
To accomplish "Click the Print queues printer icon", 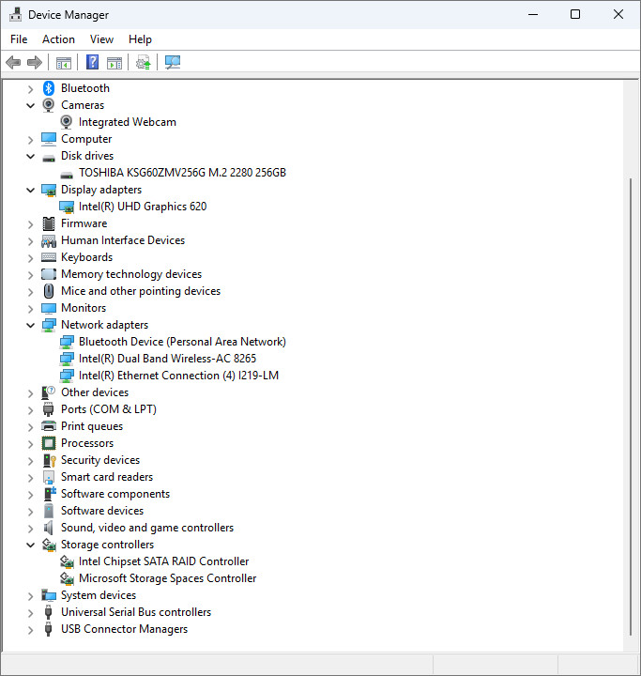I will click(x=49, y=426).
